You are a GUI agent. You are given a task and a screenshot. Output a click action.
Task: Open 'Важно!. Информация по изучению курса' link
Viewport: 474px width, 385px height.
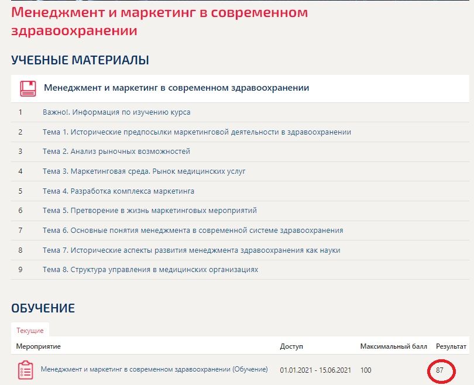point(116,112)
